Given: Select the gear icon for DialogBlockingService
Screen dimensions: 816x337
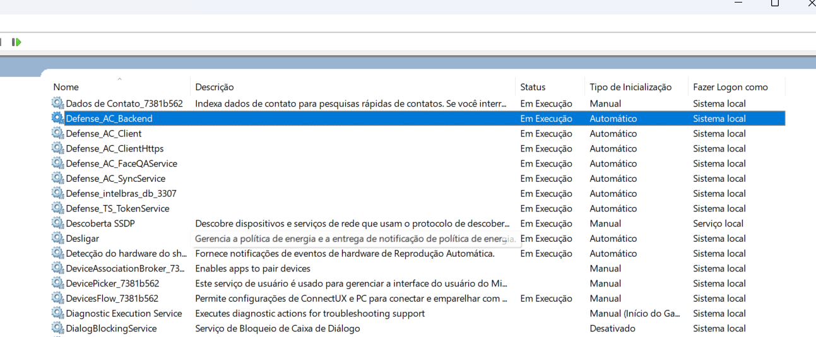Looking at the screenshot, I should [58, 328].
